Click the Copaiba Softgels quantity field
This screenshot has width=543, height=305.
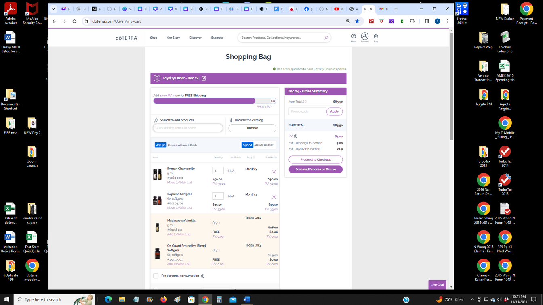218,196
